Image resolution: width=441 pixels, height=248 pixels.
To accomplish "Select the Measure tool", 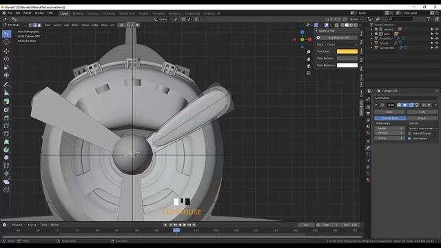I will pyautogui.click(x=6, y=92).
